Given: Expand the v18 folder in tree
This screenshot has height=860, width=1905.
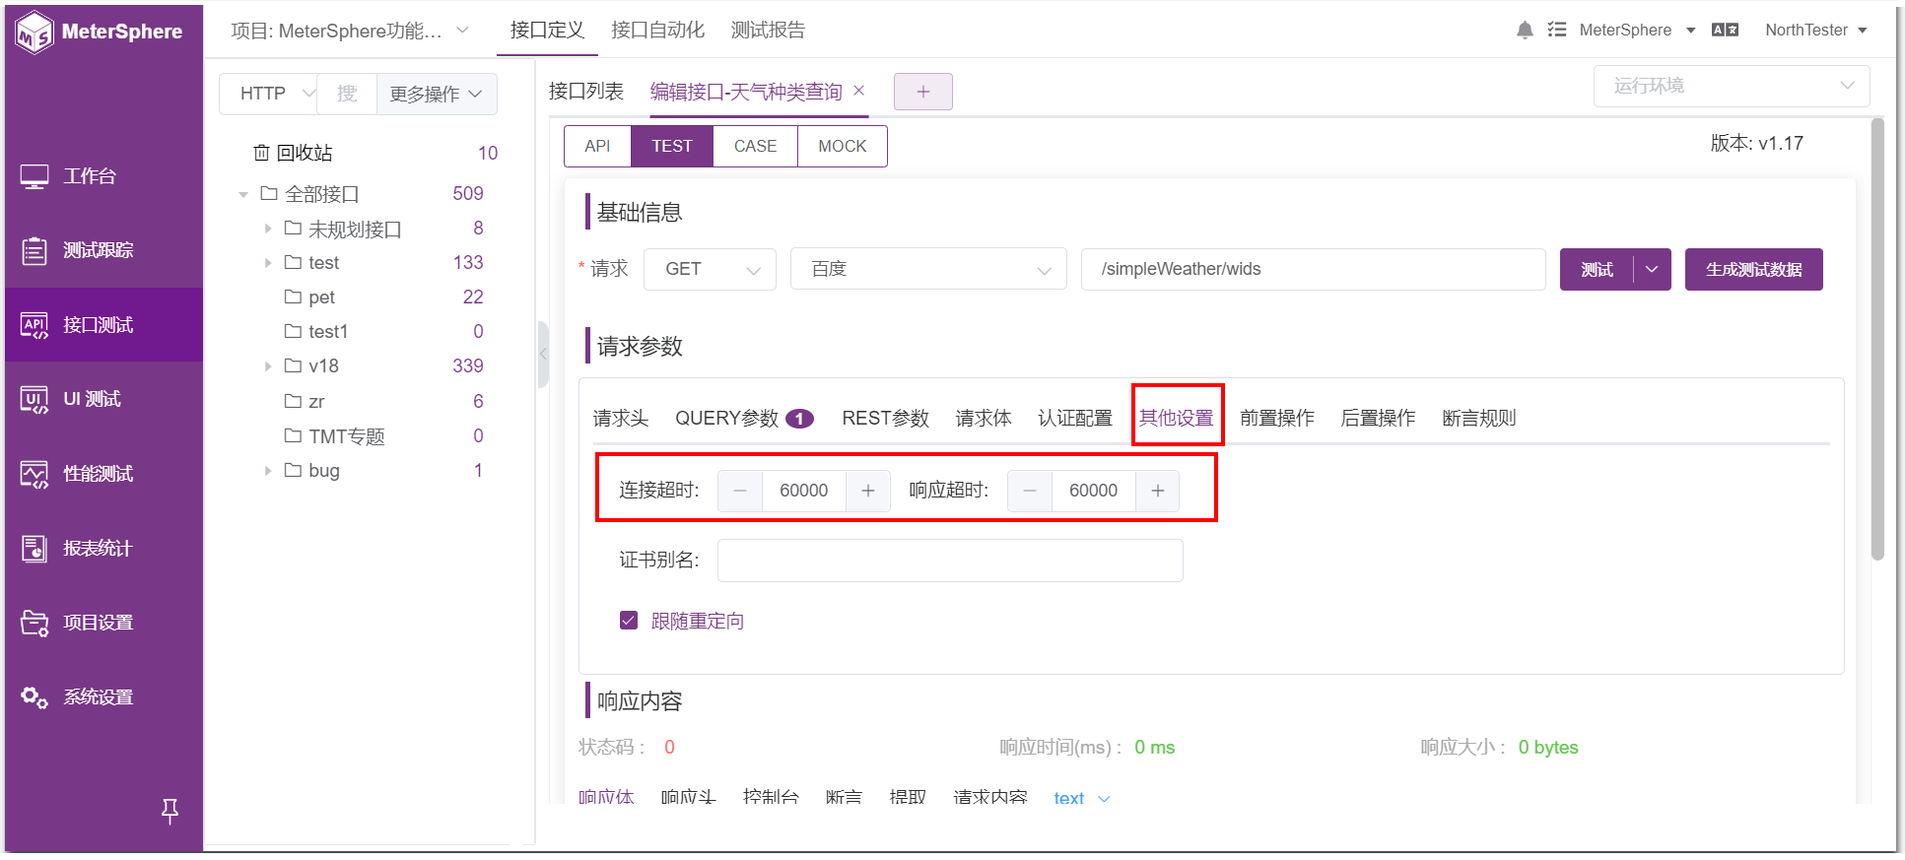Looking at the screenshot, I should pos(267,366).
